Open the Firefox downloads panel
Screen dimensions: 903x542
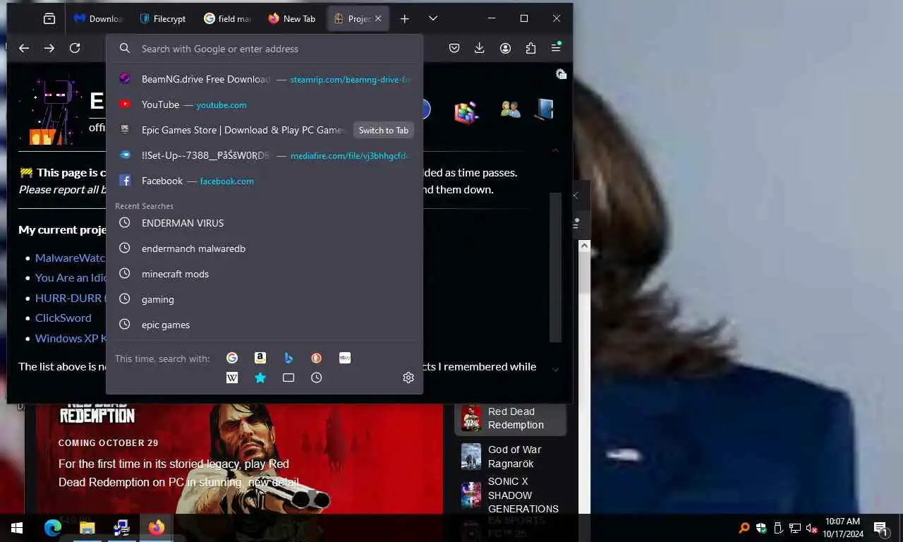coord(480,48)
